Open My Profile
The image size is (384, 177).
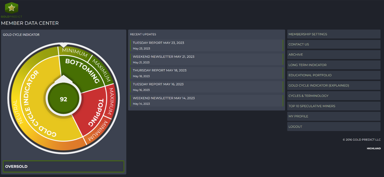point(298,116)
